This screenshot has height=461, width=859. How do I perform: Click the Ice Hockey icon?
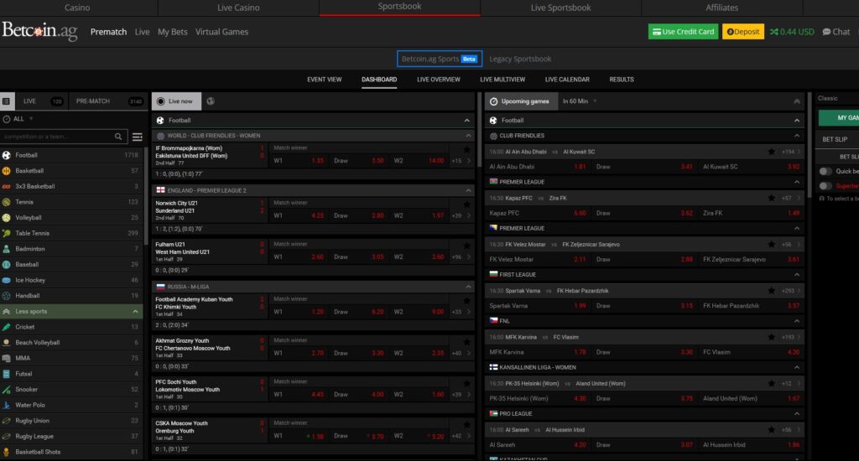[7, 280]
